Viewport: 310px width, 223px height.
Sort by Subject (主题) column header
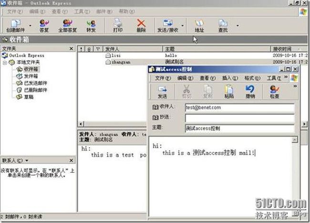pos(217,49)
